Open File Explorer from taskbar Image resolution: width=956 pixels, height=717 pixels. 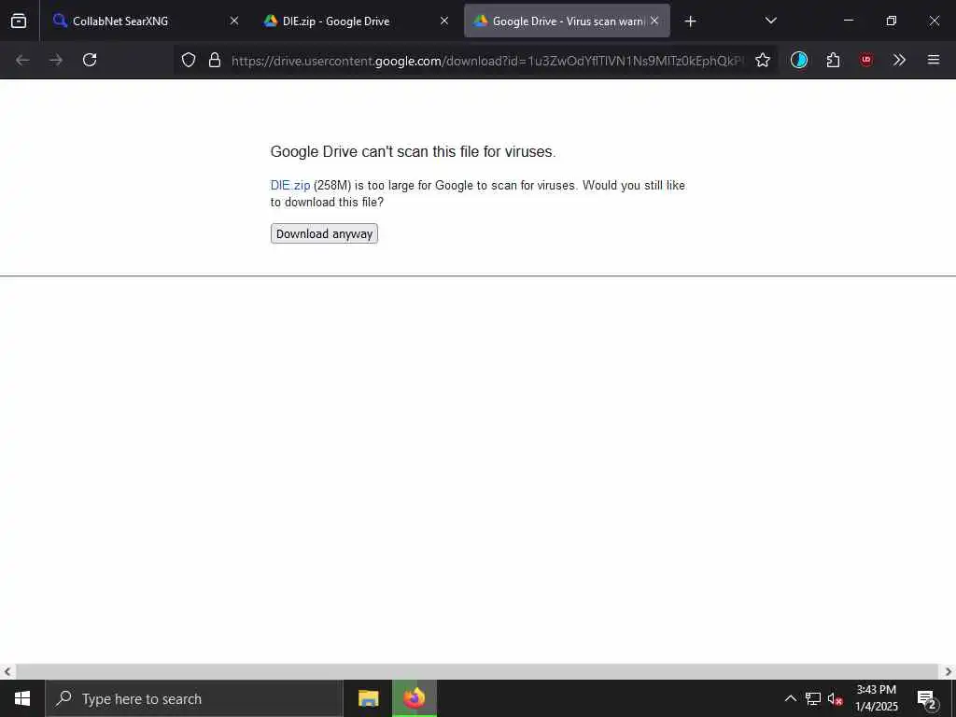[x=368, y=698]
